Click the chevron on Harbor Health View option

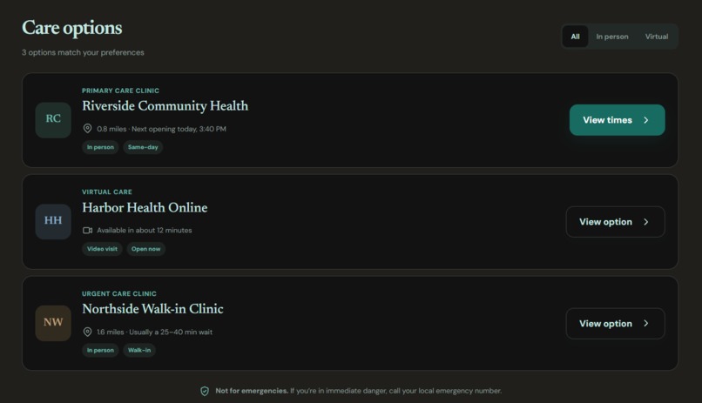(x=646, y=222)
